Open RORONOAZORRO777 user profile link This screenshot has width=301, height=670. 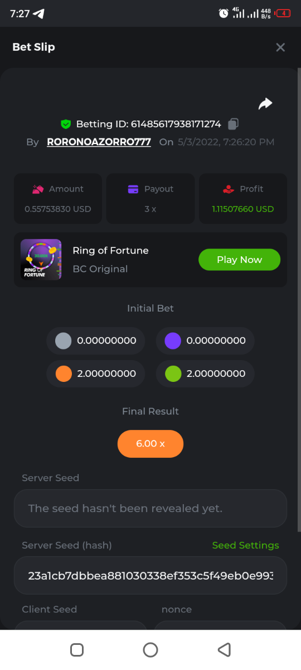(x=99, y=142)
